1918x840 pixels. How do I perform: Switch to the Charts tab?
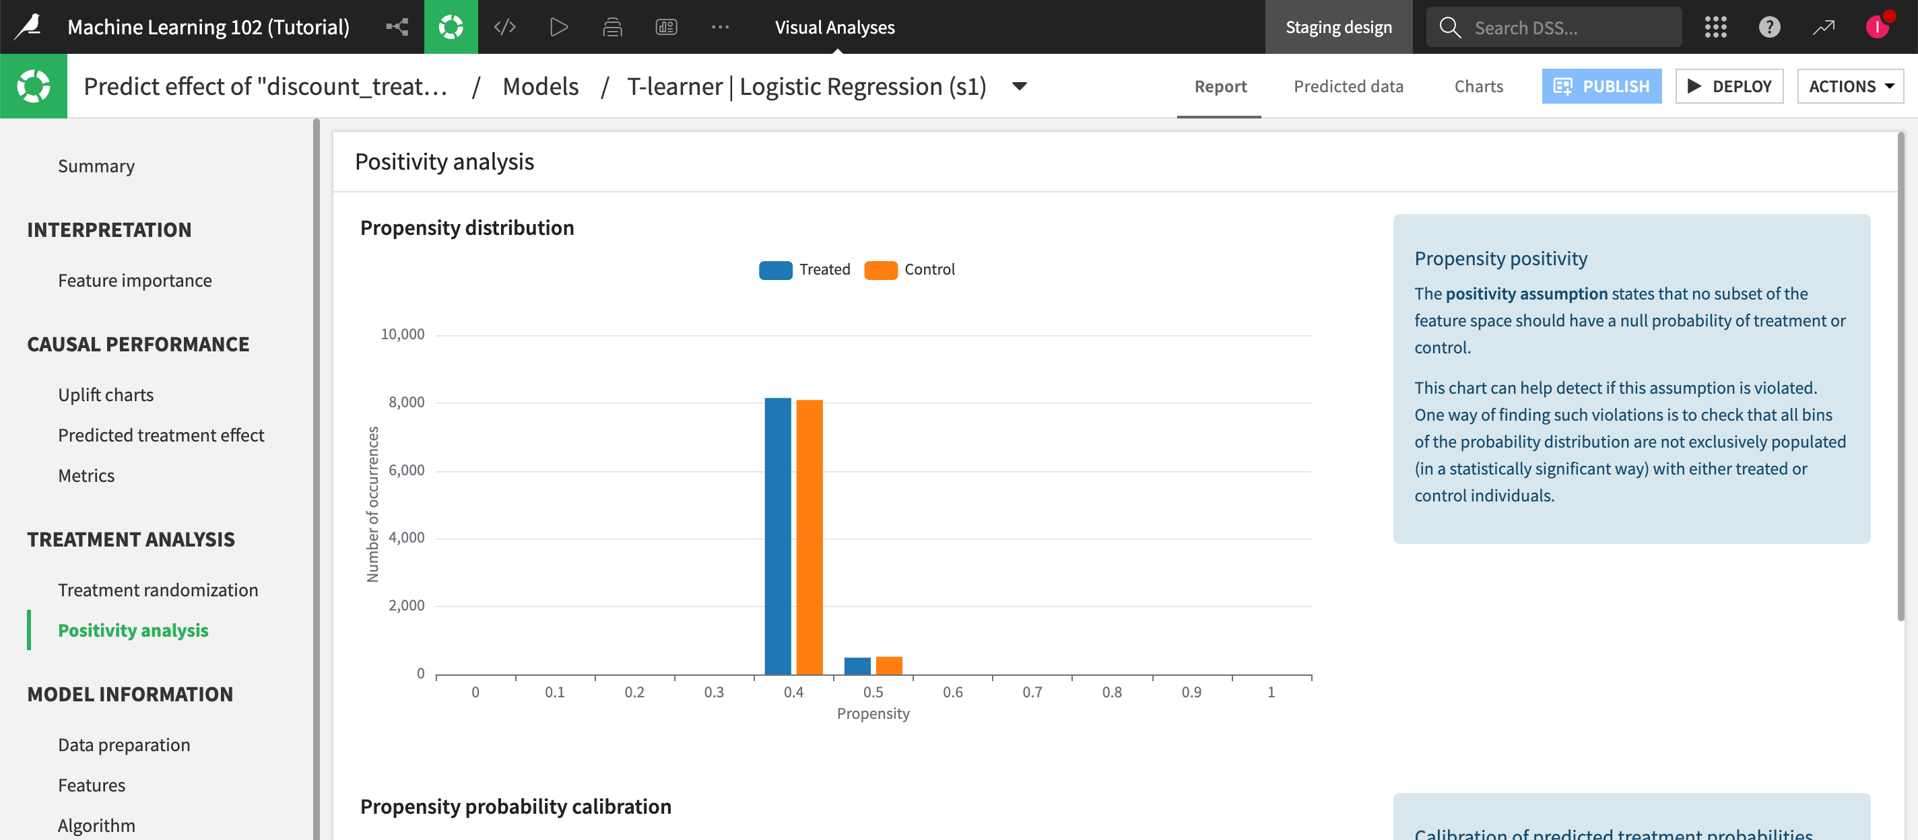click(1478, 86)
